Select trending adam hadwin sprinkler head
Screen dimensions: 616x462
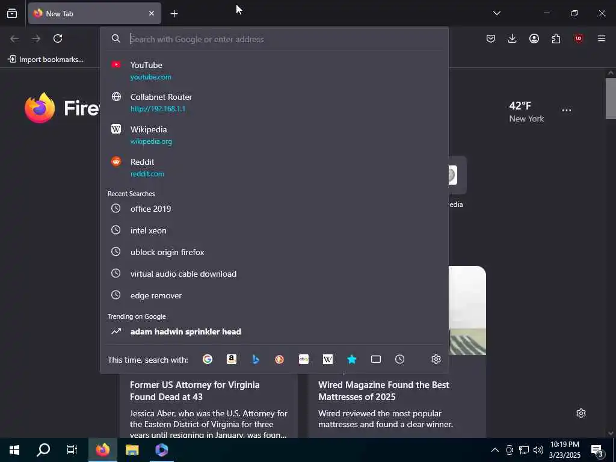[x=274, y=331]
